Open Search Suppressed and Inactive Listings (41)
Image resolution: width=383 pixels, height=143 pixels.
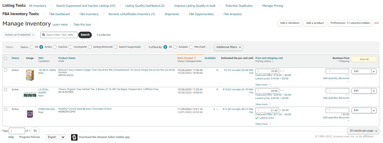pyautogui.click(x=86, y=6)
